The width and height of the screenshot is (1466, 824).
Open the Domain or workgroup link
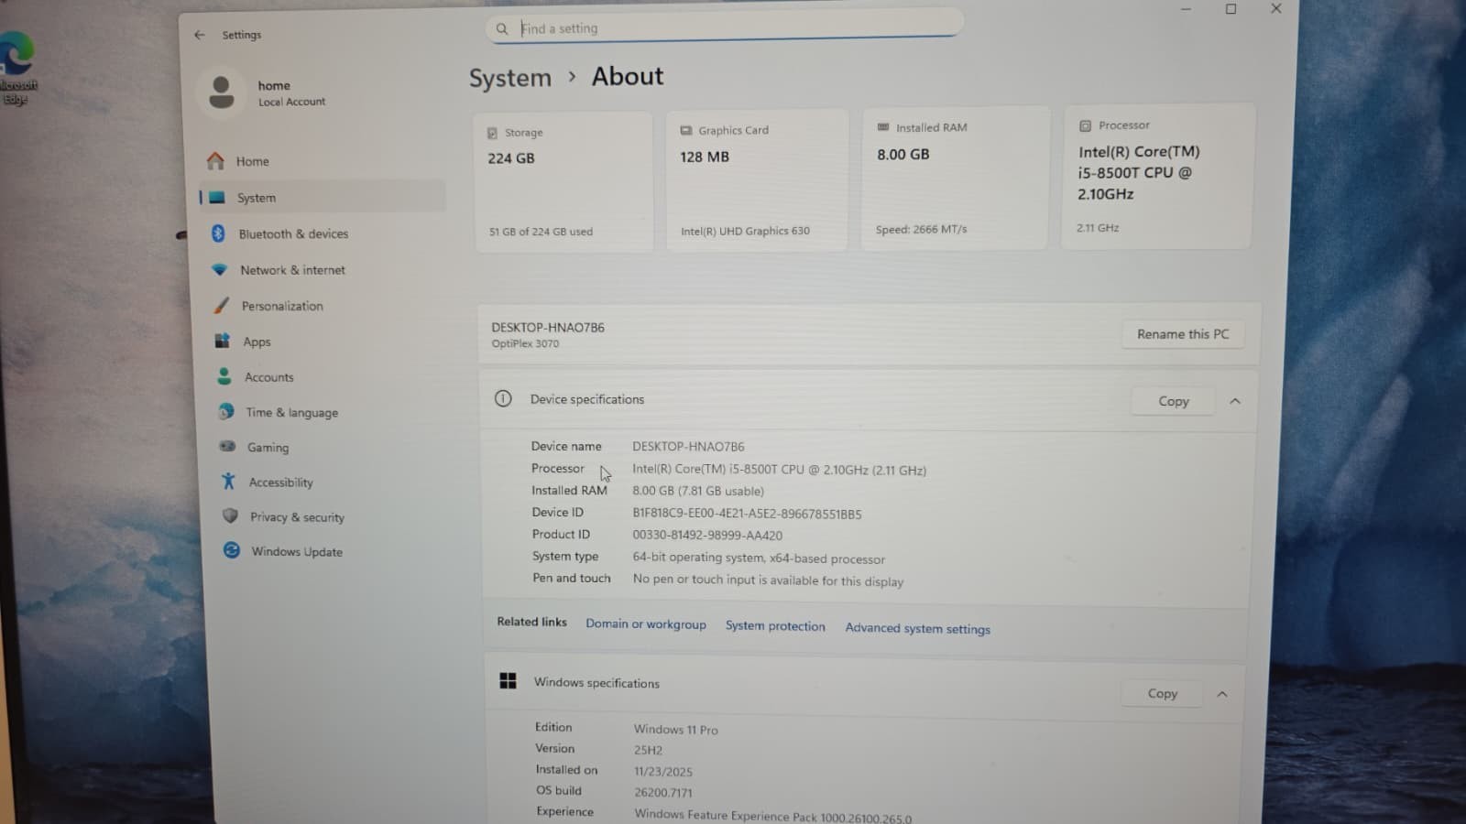[646, 624]
